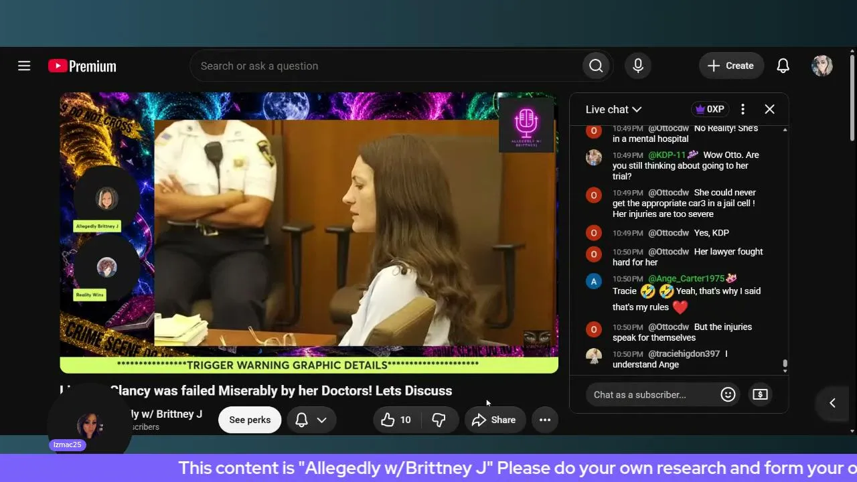
Task: Click @KDP-11 username in chat
Action: click(x=667, y=155)
